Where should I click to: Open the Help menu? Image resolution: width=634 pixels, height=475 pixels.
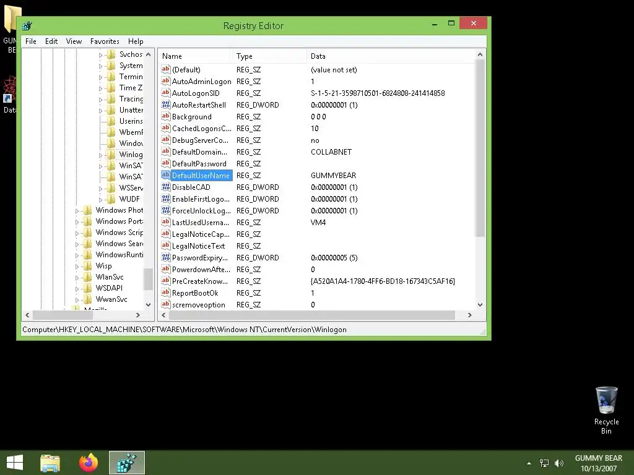[136, 41]
